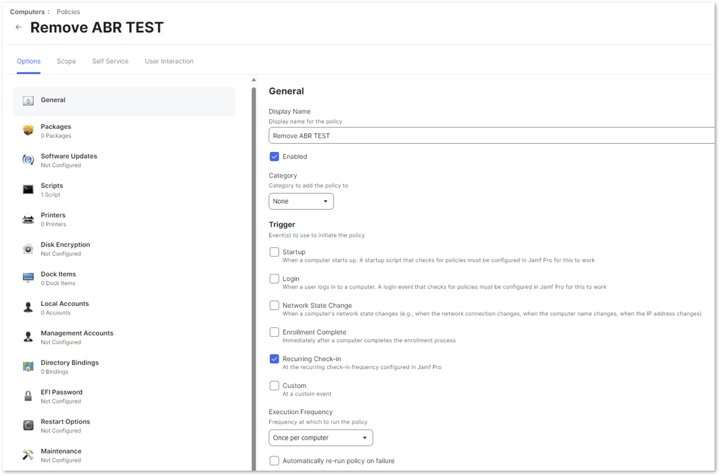Click the Display Name input field

coord(491,136)
